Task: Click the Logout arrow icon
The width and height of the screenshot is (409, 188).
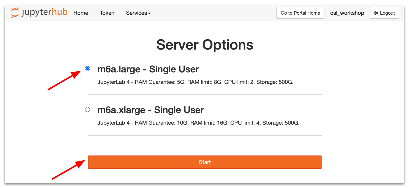Action: pyautogui.click(x=376, y=13)
